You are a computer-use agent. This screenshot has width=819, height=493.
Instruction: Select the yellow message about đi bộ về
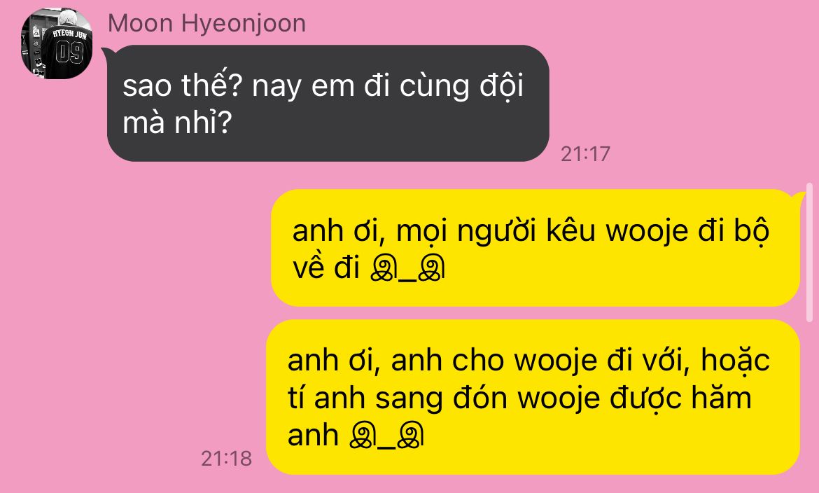point(535,248)
